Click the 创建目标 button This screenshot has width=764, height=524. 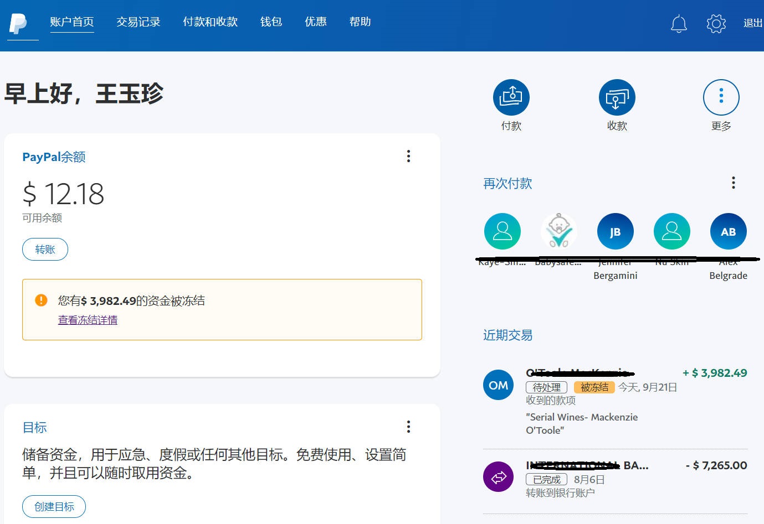54,506
